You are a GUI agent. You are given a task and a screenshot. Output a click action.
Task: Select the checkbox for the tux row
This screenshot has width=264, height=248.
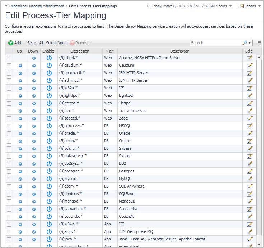[x=9, y=111]
